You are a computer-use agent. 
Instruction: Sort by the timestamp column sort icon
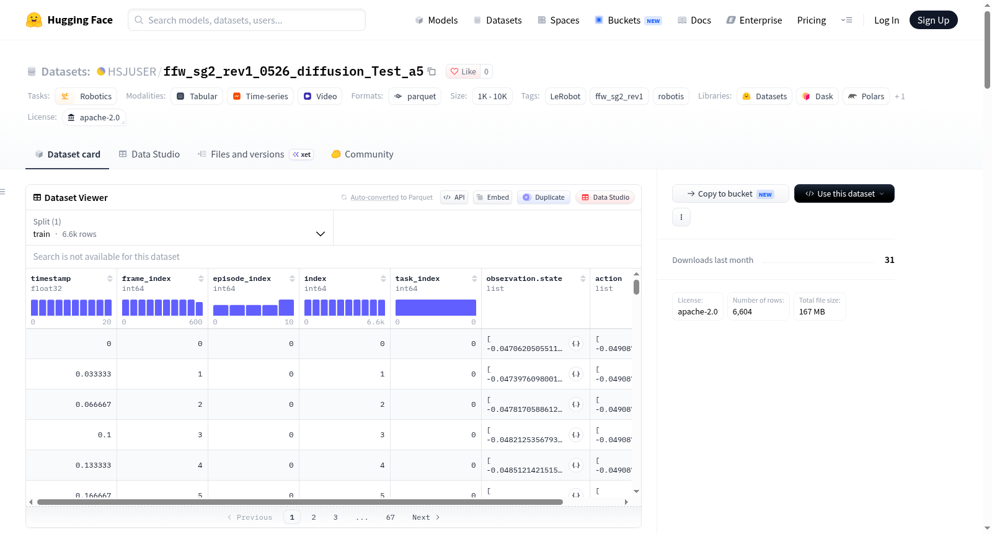(x=110, y=278)
